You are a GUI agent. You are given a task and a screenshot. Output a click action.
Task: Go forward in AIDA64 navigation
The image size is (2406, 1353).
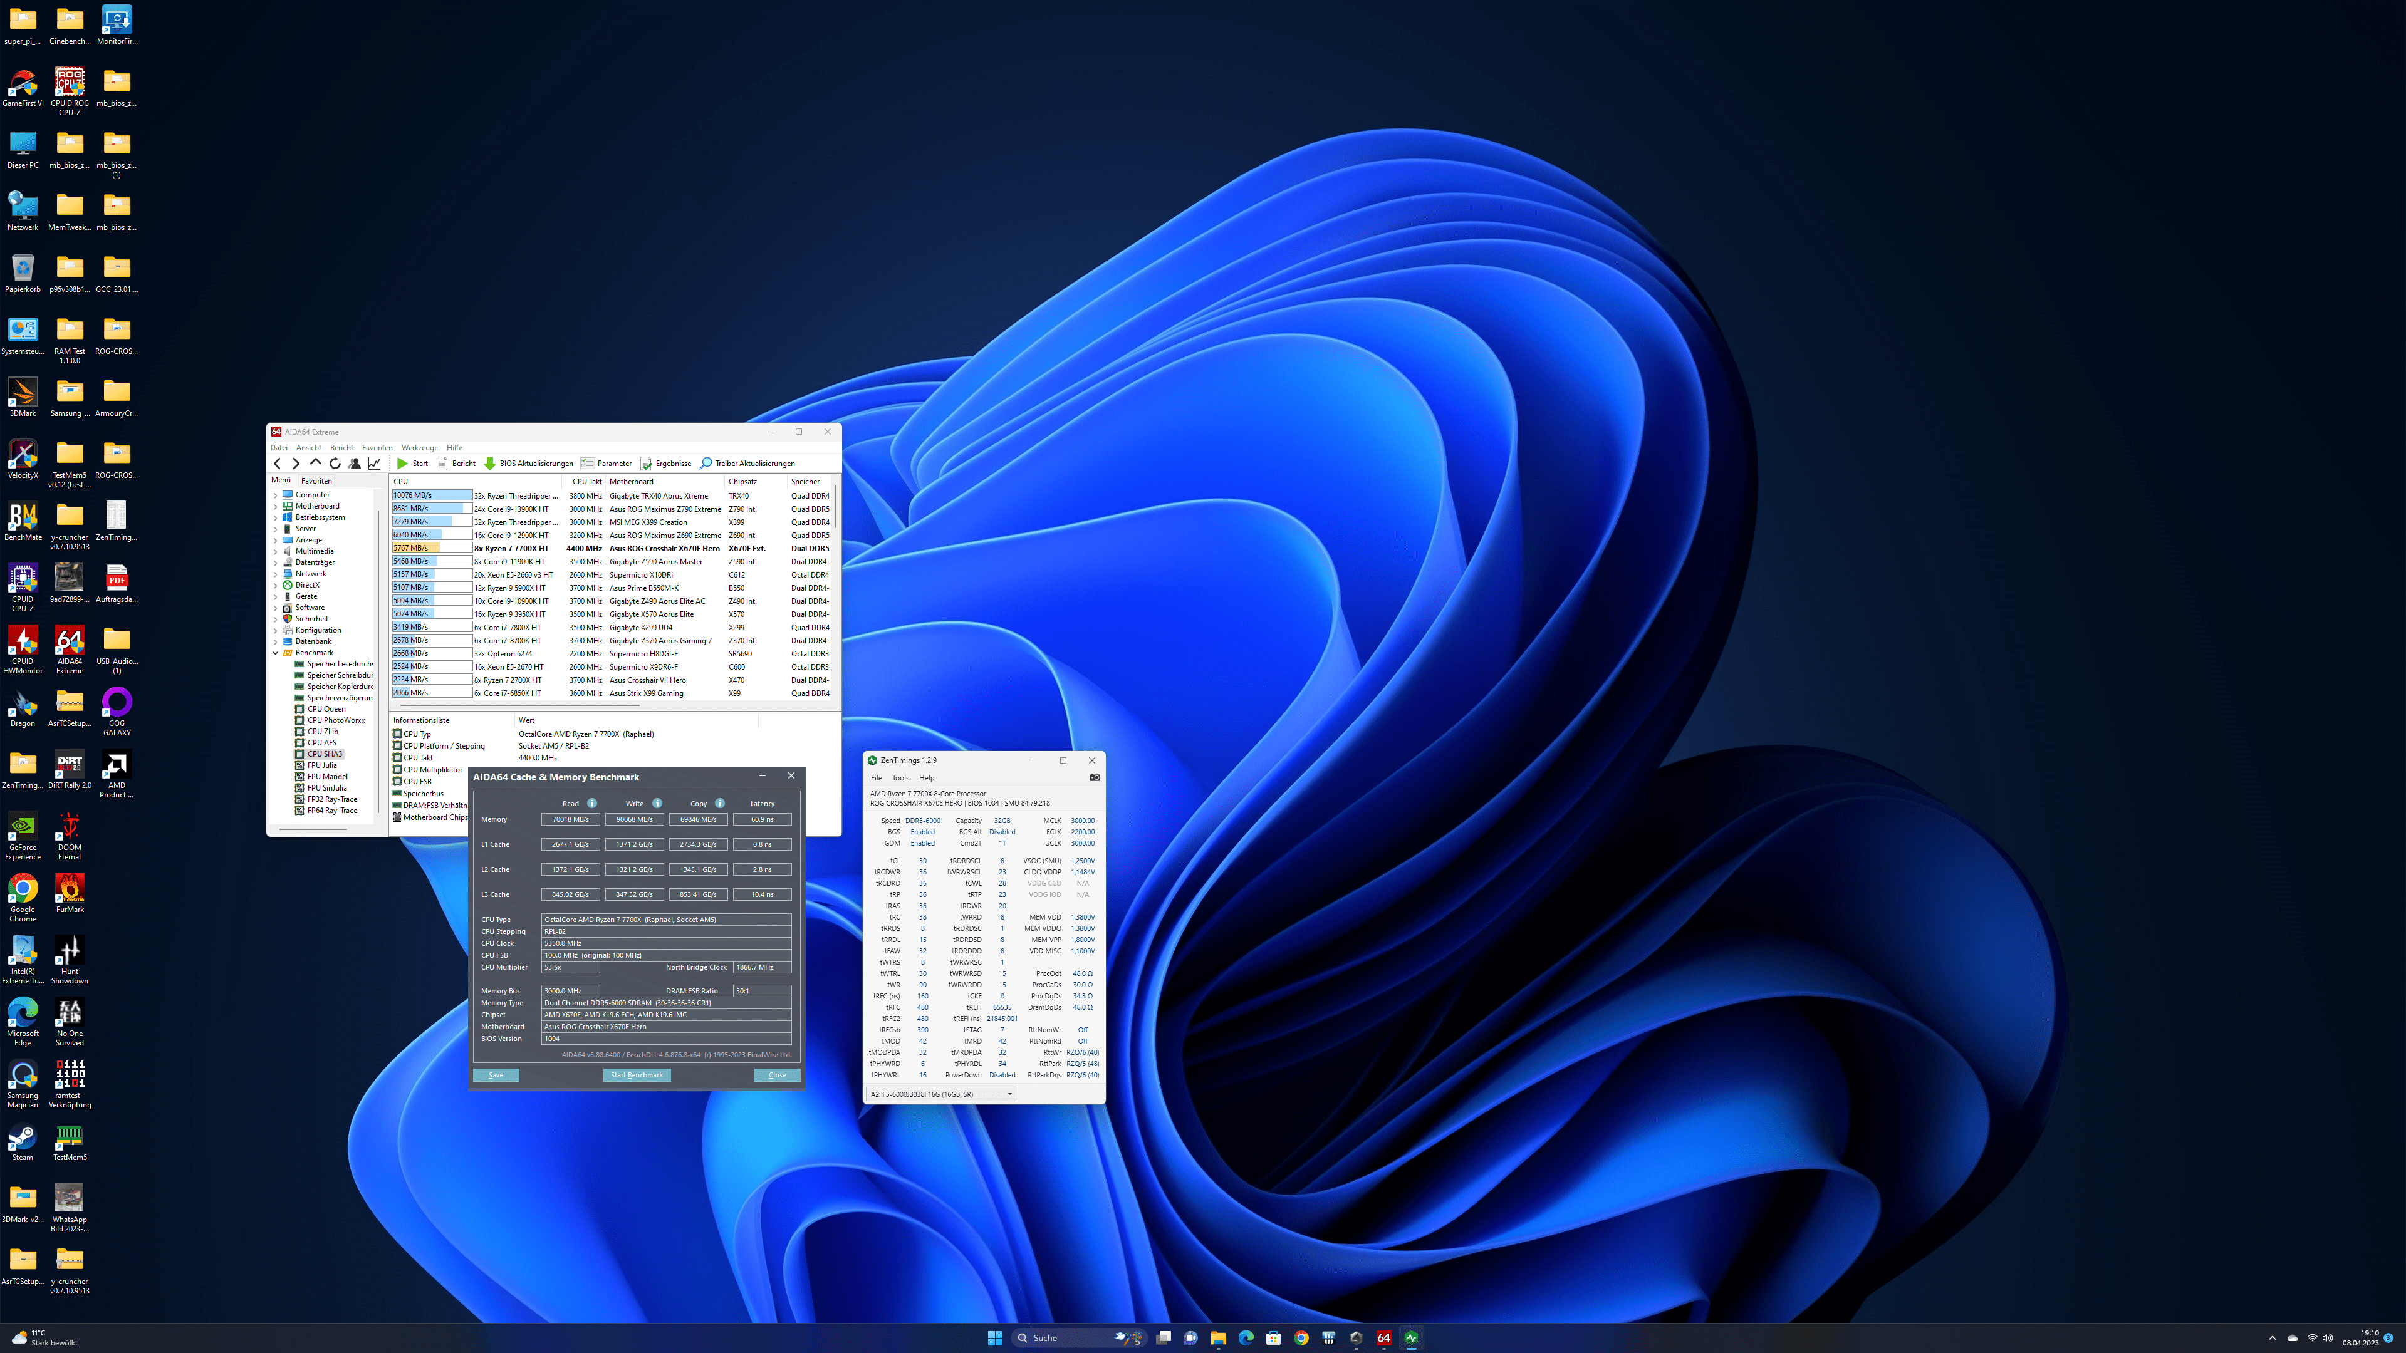coord(296,463)
